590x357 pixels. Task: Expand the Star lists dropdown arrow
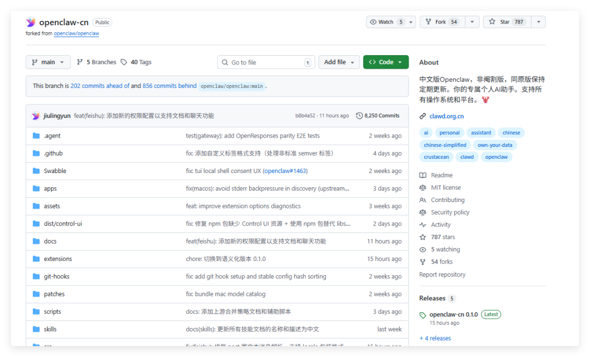(539, 22)
